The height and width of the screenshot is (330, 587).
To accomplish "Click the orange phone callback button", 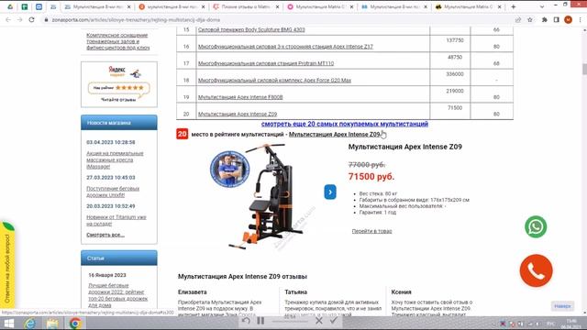I will pyautogui.click(x=536, y=270).
